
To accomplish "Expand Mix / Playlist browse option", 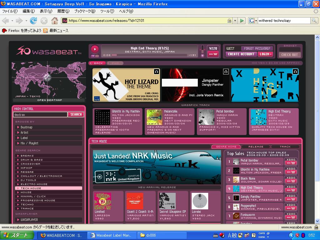I will tap(48, 143).
